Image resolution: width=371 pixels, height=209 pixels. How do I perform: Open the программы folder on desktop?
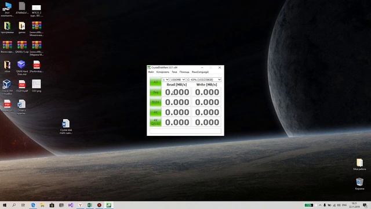coord(7,27)
